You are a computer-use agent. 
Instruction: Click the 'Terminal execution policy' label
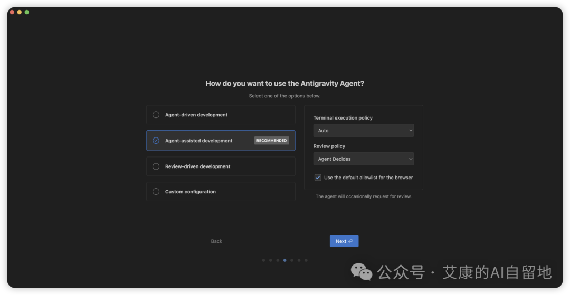pyautogui.click(x=343, y=117)
